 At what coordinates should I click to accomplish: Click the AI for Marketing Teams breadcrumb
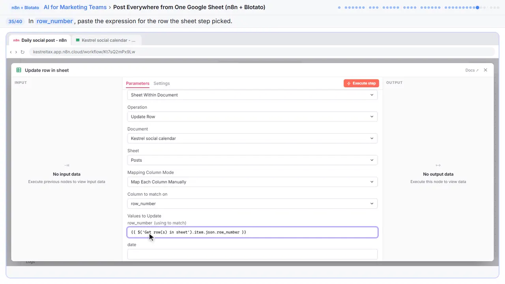[x=75, y=7]
